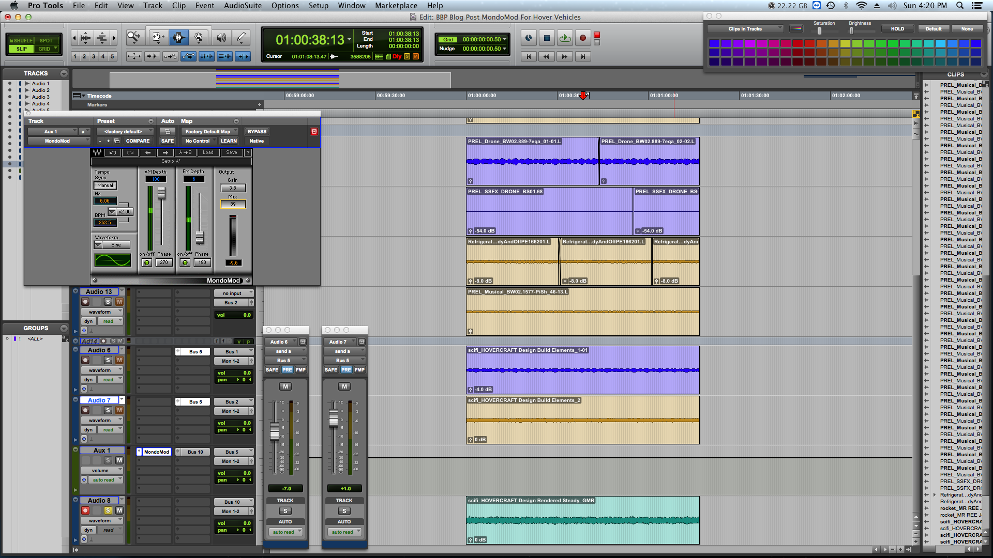Image resolution: width=993 pixels, height=558 pixels.
Task: Click the plug-in redo arrow icon
Action: (x=130, y=152)
